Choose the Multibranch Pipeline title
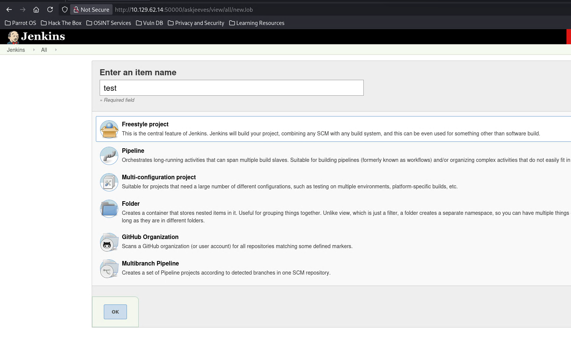Screen dimensions: 571x337 [150, 263]
